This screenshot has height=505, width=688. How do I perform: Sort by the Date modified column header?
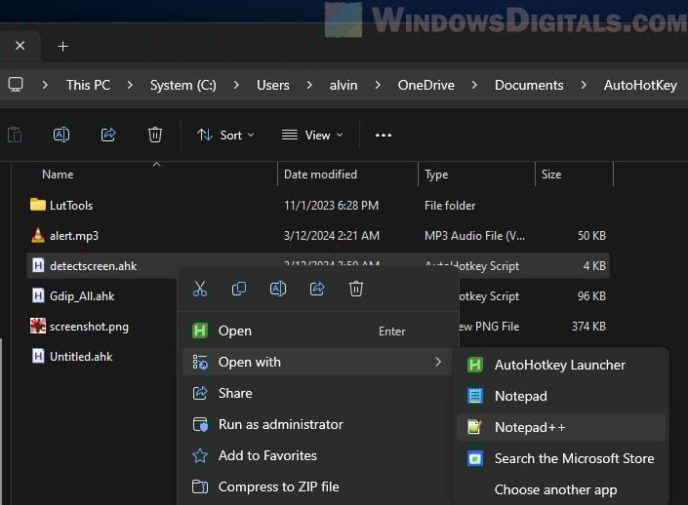coord(320,175)
